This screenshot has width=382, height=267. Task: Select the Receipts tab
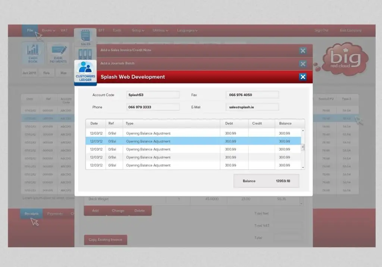tap(31, 214)
